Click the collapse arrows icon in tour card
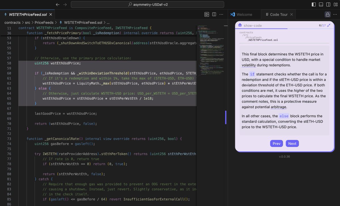 click(x=329, y=25)
